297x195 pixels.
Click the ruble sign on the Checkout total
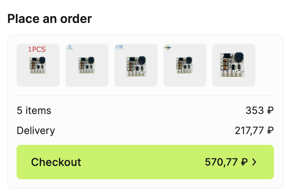(244, 162)
